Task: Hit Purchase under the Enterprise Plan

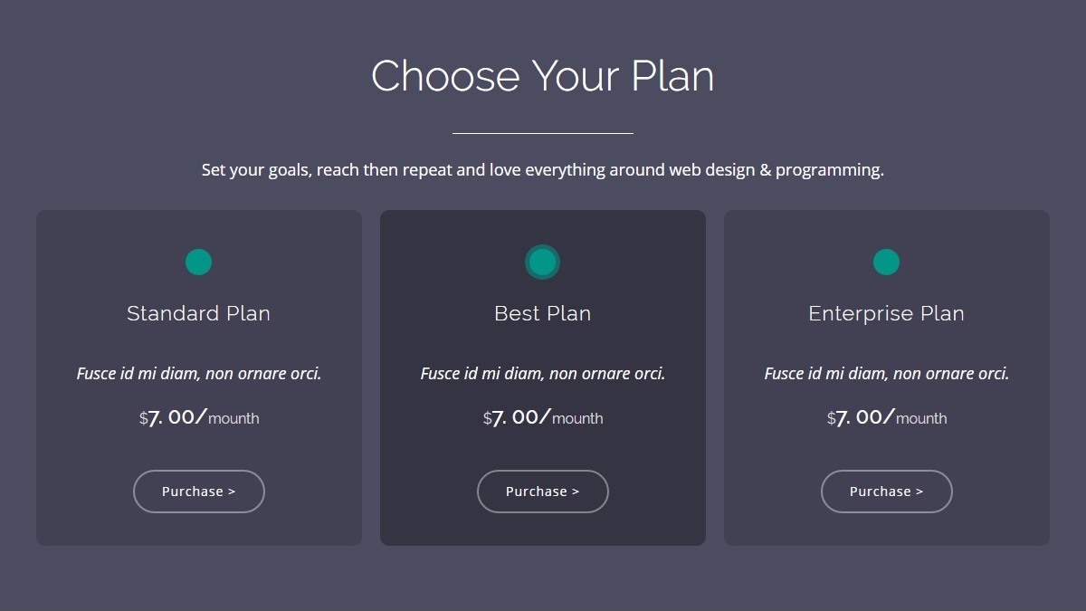Action: (x=886, y=492)
